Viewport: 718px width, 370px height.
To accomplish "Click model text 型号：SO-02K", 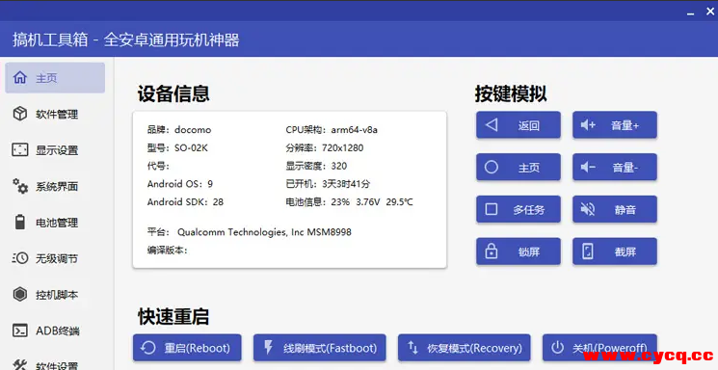I will 177,148.
